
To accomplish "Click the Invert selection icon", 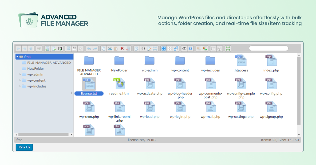I will (176, 48).
